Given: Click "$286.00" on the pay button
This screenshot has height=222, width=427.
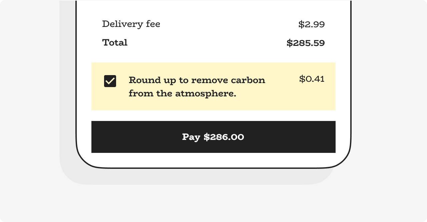Looking at the screenshot, I should pyautogui.click(x=224, y=137).
